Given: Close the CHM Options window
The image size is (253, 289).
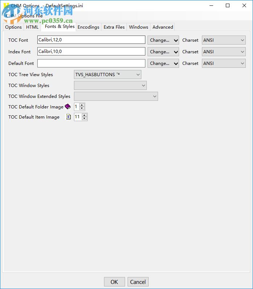Looking at the screenshot, I should coord(244,5).
